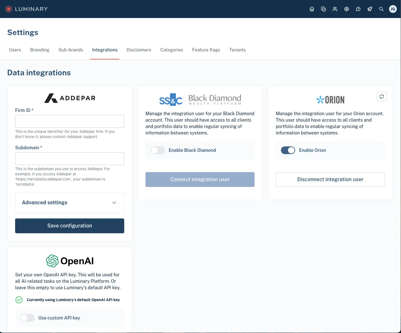
Task: Click the Enable Black Diamond label text
Action: 192,150
